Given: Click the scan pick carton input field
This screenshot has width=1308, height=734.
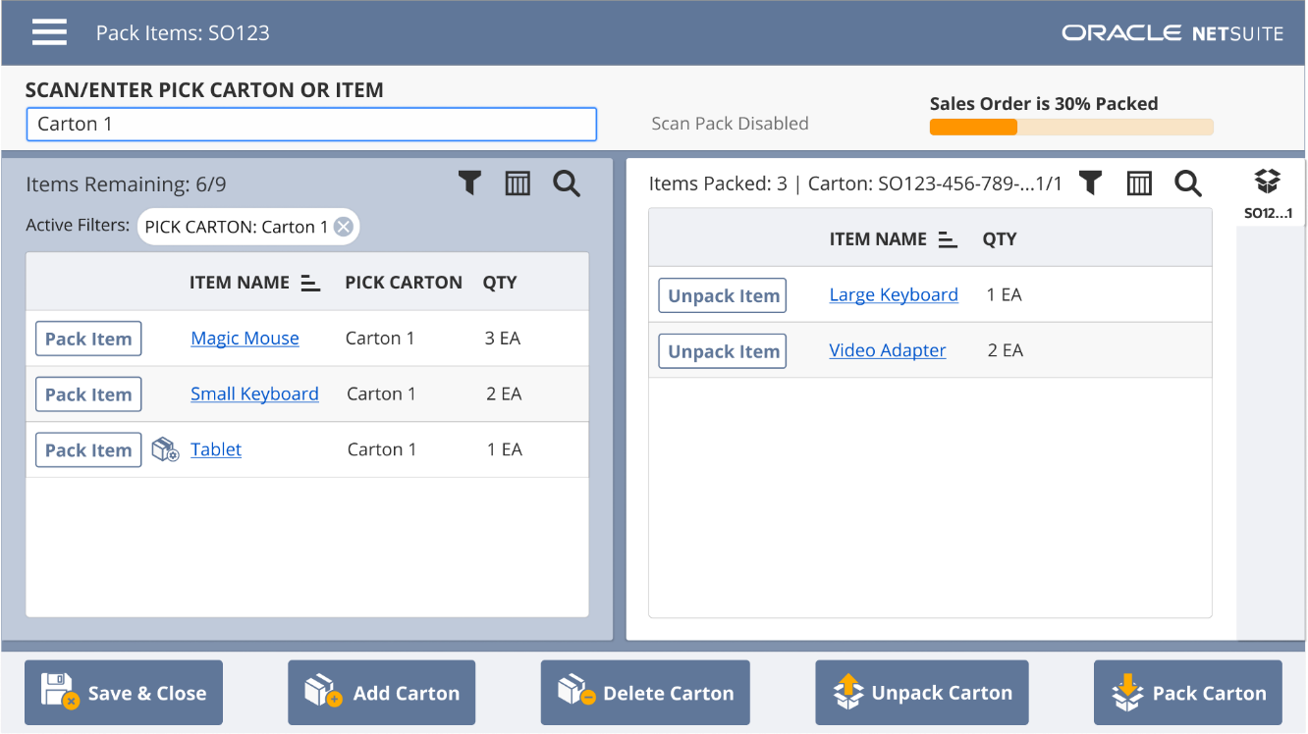Looking at the screenshot, I should click(x=311, y=125).
